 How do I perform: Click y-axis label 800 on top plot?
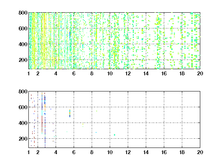[x=23, y=13]
